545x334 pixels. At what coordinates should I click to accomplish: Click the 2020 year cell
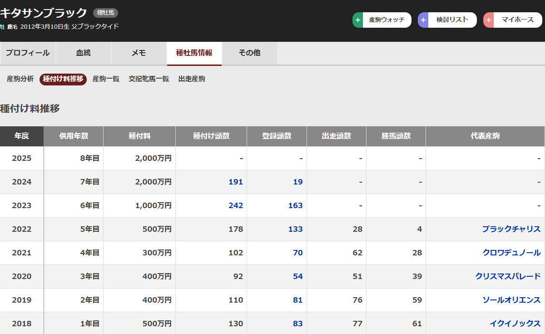[22, 276]
